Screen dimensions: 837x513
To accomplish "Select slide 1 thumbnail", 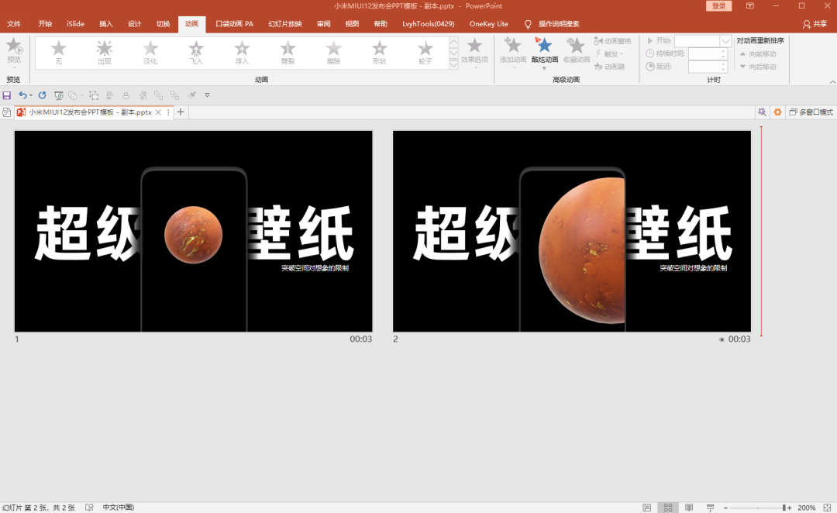I will click(x=193, y=231).
